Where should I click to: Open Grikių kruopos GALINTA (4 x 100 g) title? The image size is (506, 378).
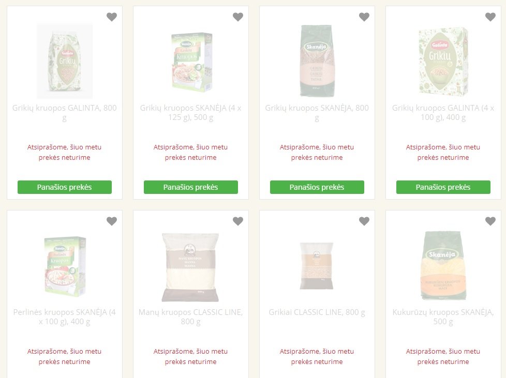click(x=443, y=113)
